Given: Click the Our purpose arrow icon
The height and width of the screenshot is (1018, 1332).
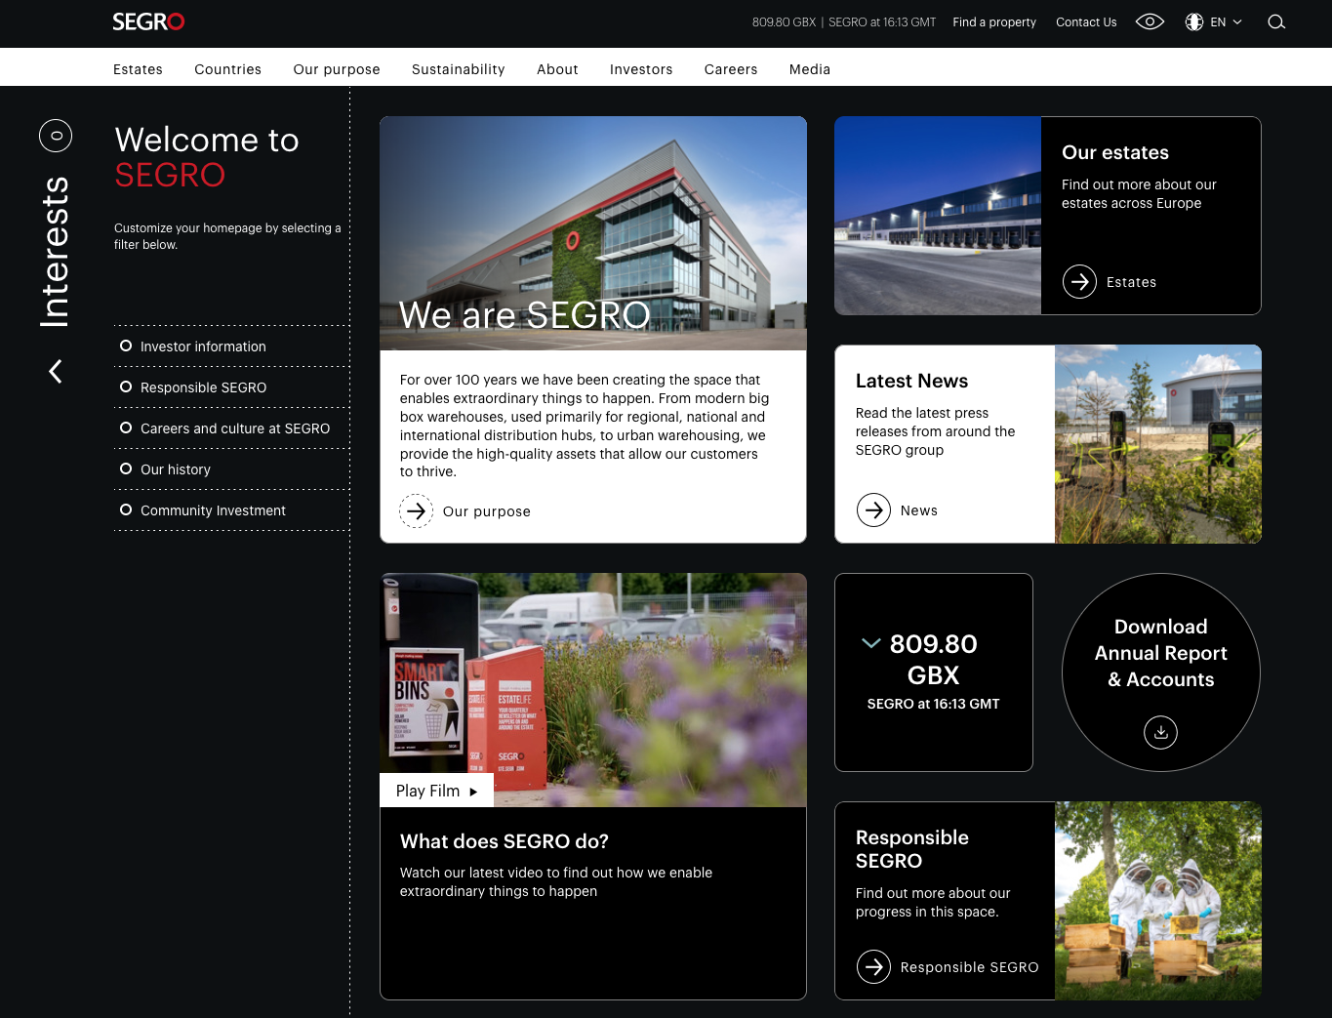Looking at the screenshot, I should click(x=417, y=511).
